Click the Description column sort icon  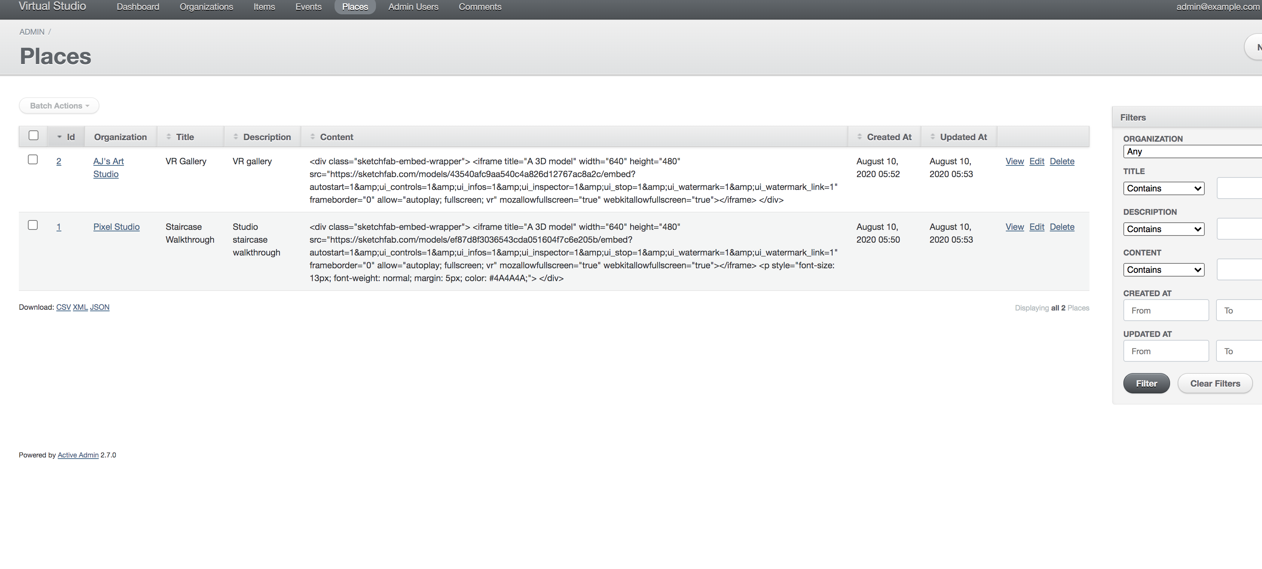pos(236,137)
